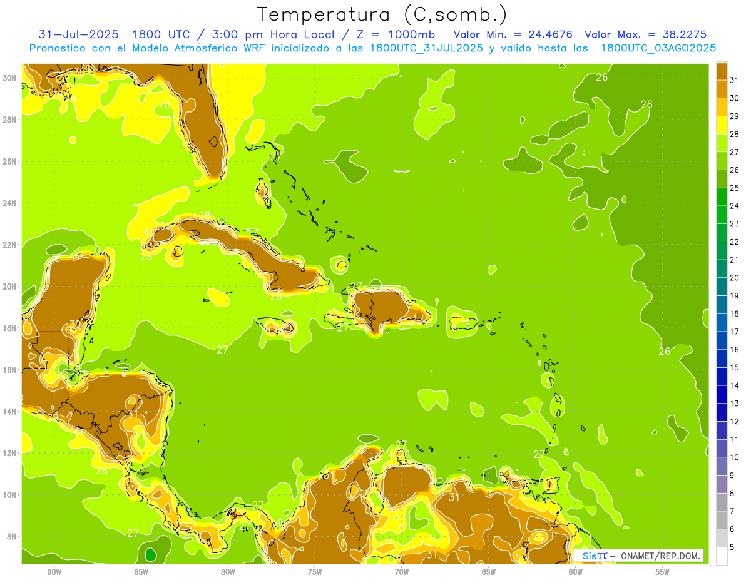This screenshot has height=580, width=751.
Task: Select the '1800UTC_03AGO2025' validity timestamp
Action: coord(658,48)
